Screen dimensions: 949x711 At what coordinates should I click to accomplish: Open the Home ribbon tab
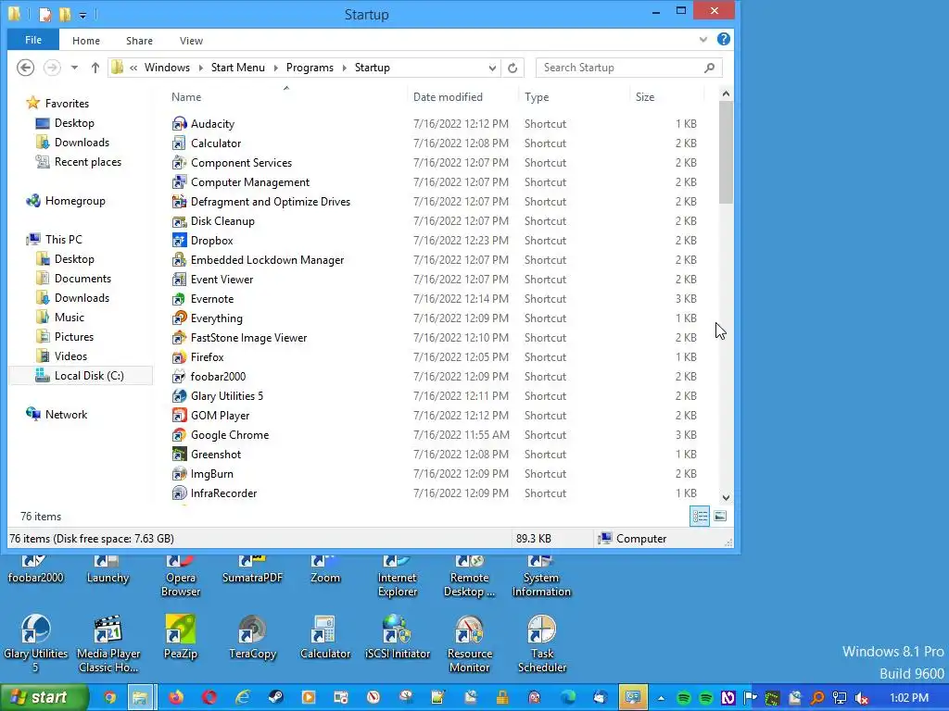tap(86, 41)
